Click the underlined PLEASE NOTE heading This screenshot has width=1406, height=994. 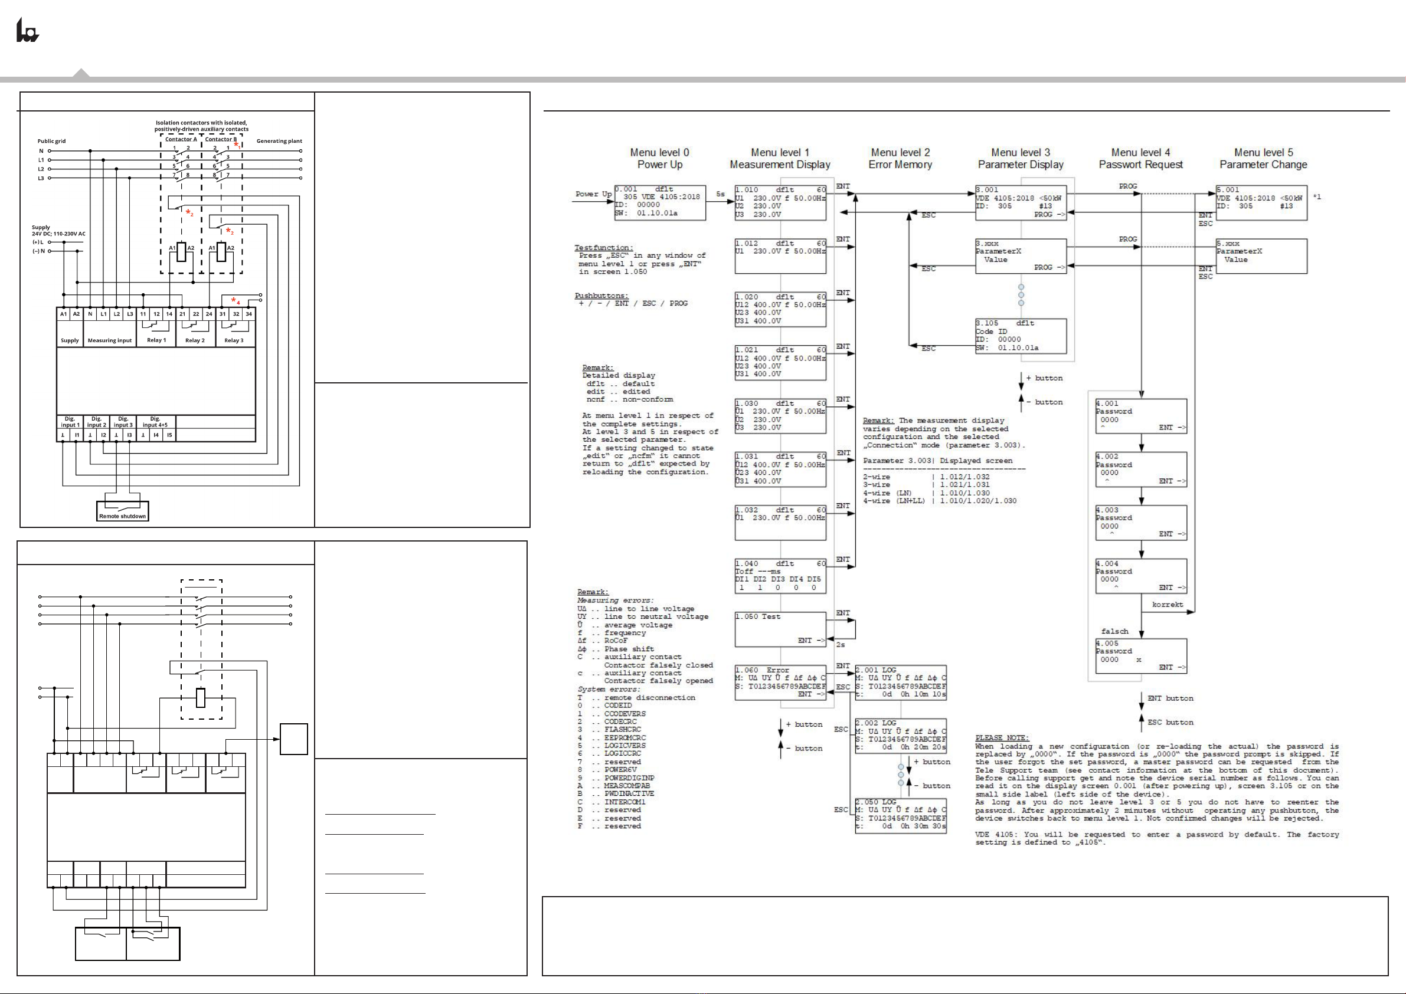pyautogui.click(x=1002, y=737)
